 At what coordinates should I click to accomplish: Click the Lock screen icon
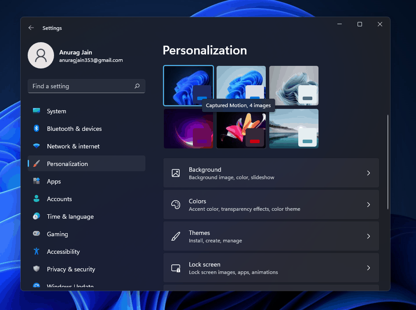tap(176, 268)
